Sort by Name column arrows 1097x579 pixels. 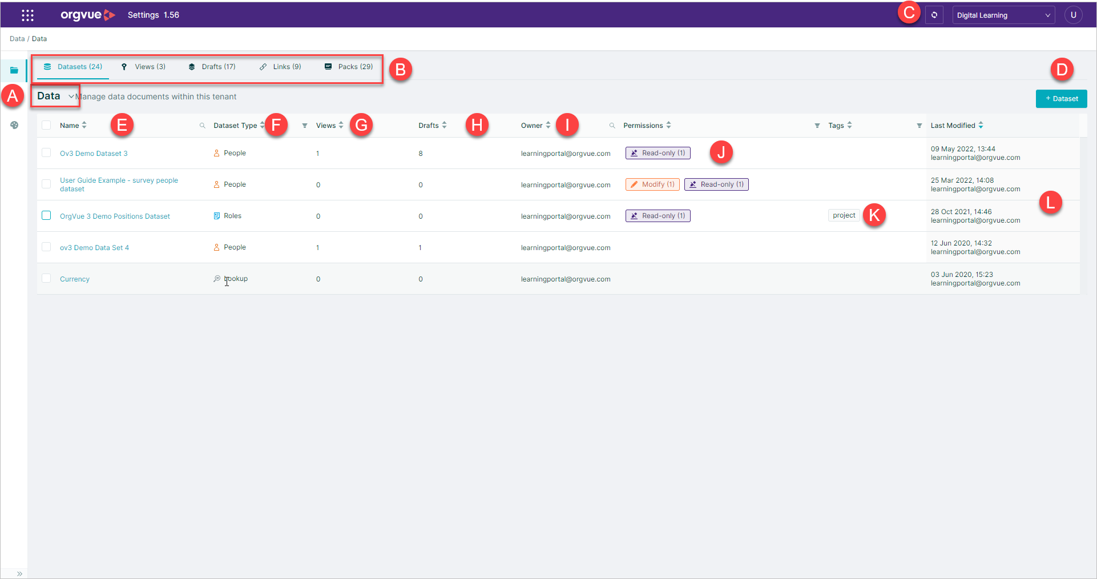[84, 125]
